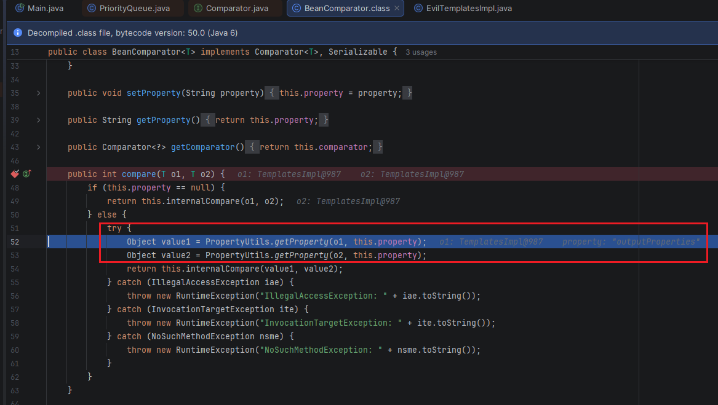Click the collapsed setProperty body opening brace
The image size is (718, 405).
[272, 93]
